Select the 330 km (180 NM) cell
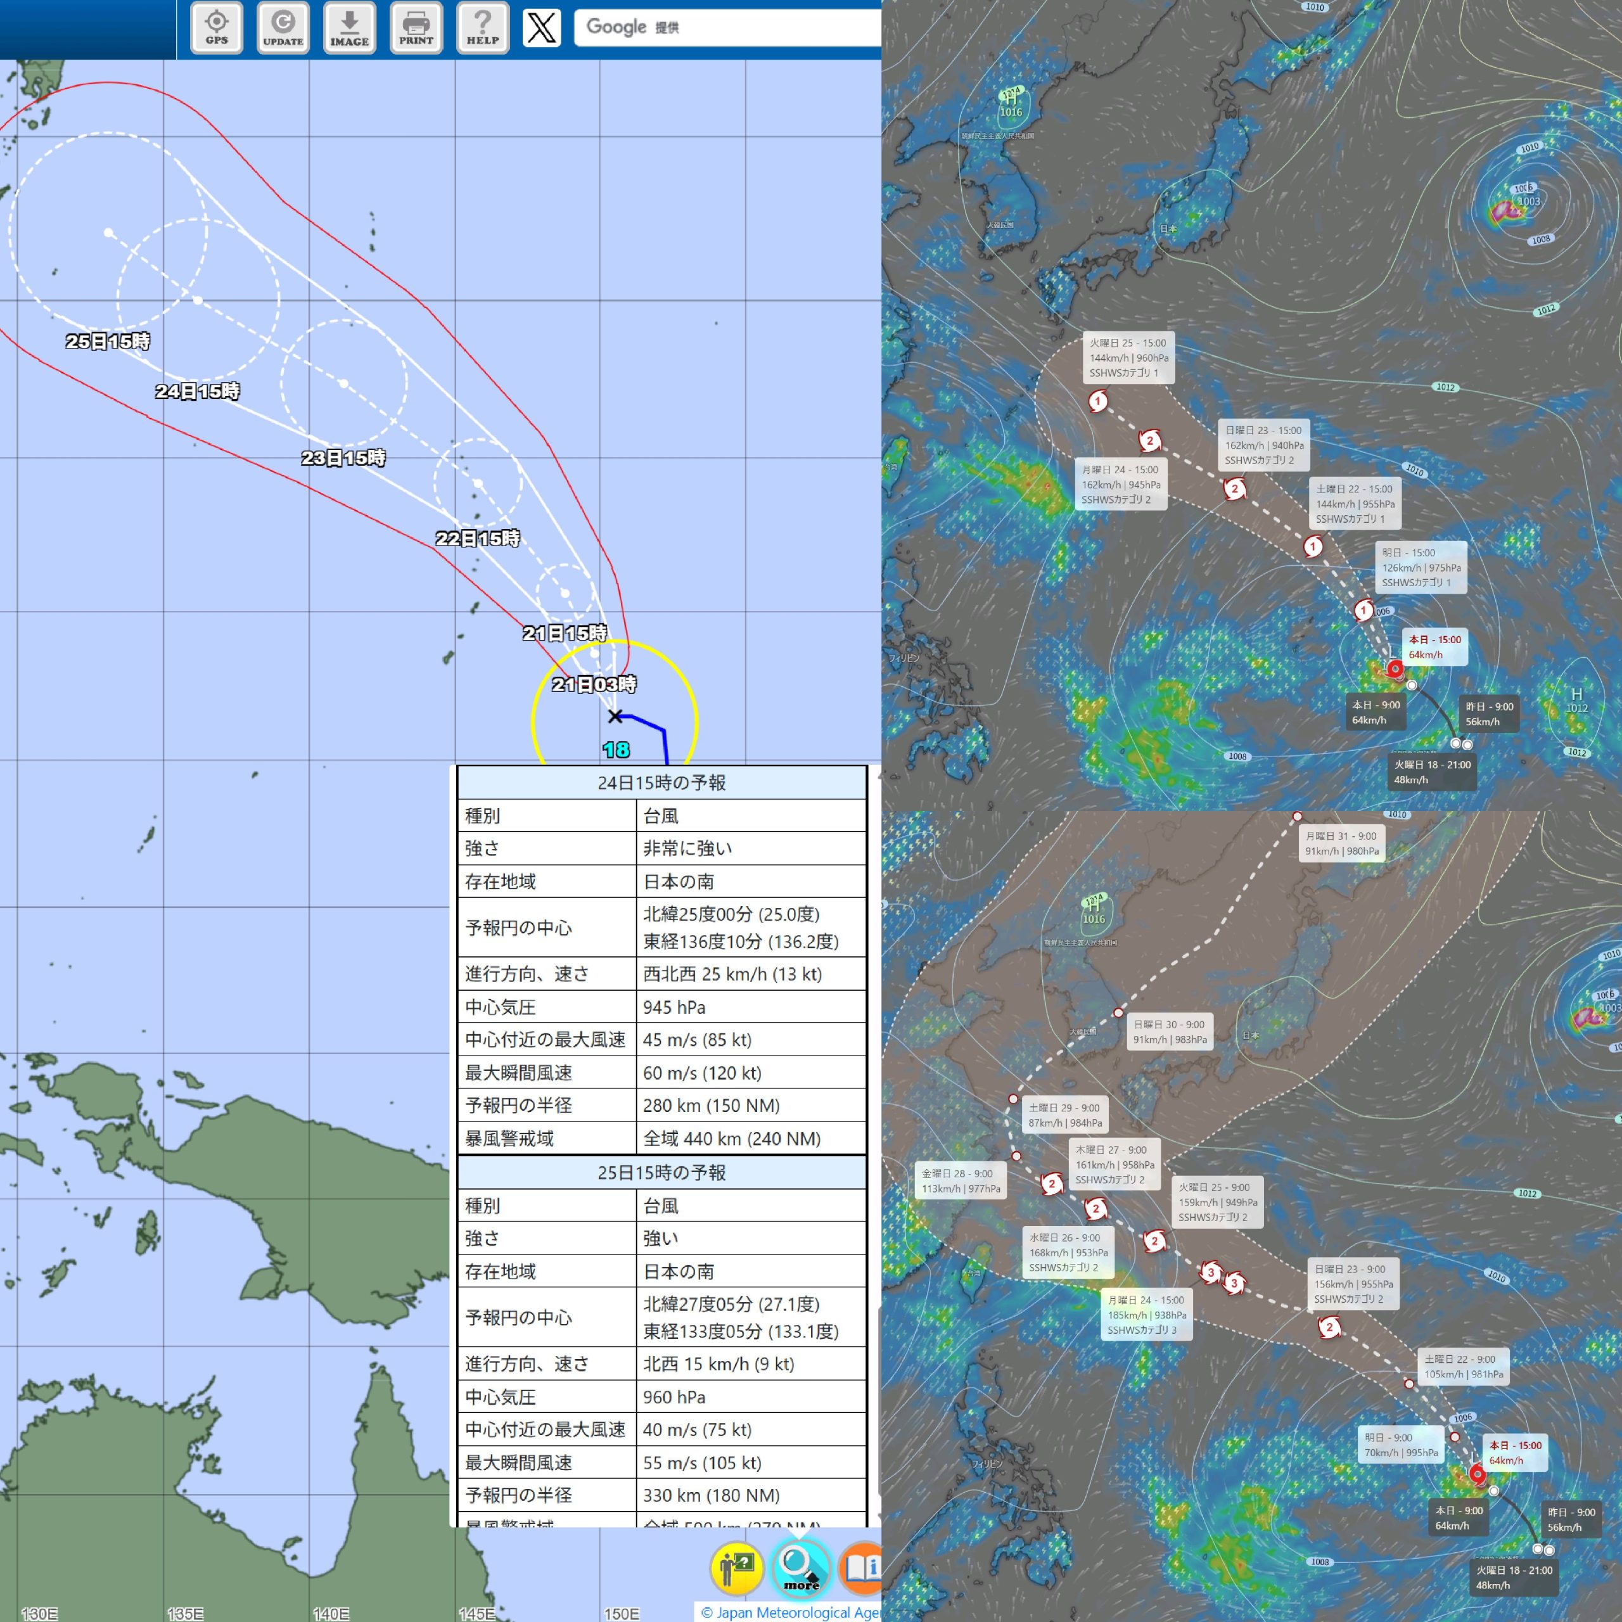The width and height of the screenshot is (1622, 1622). pos(751,1495)
